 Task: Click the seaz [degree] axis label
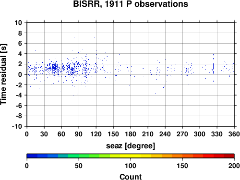(131, 146)
